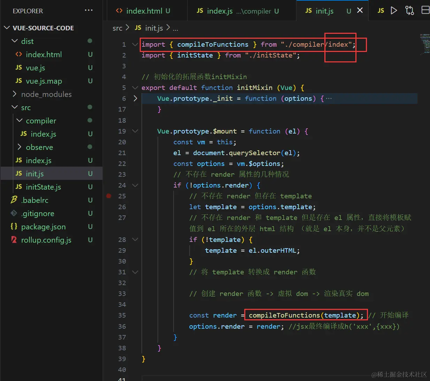Fold the comment region at line 31
This screenshot has height=381, width=430.
[x=135, y=272]
